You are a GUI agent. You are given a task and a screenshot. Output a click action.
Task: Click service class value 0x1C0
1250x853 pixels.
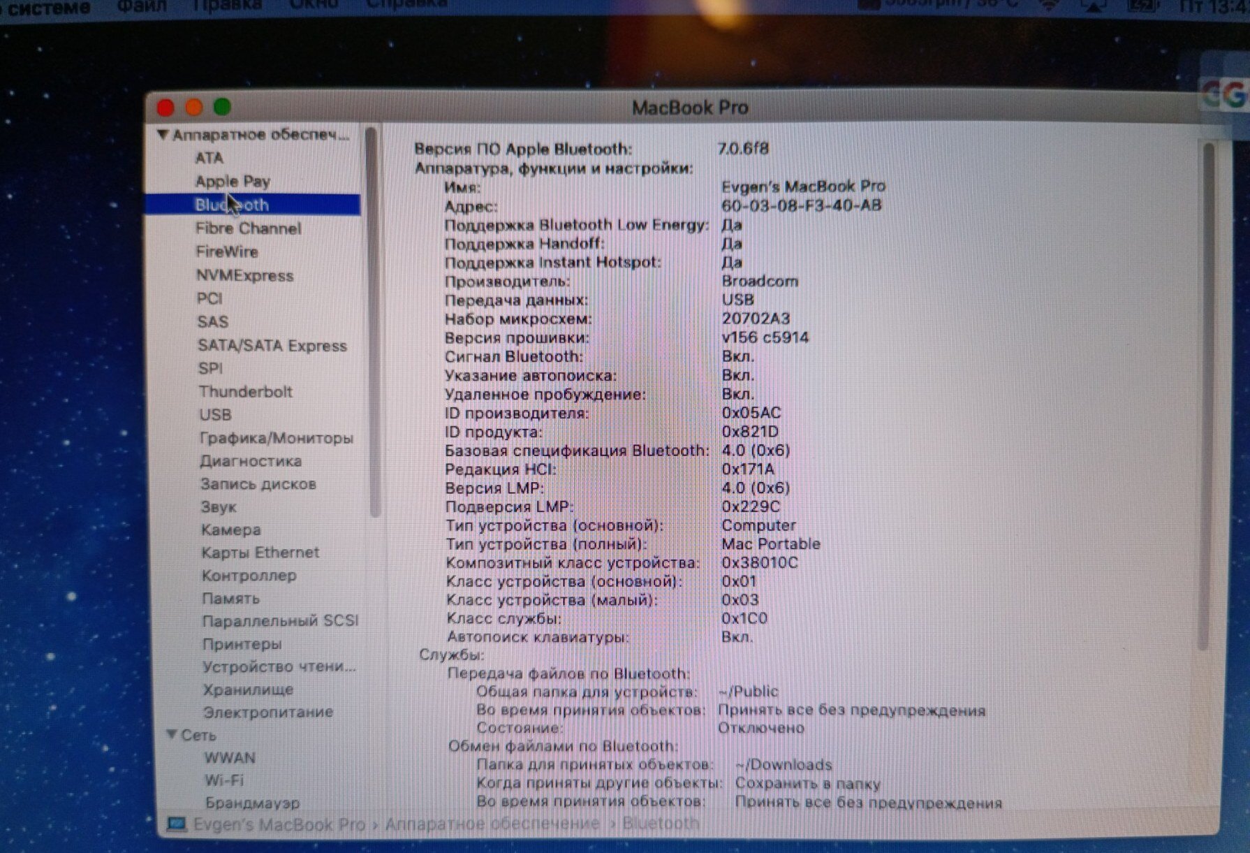(744, 618)
